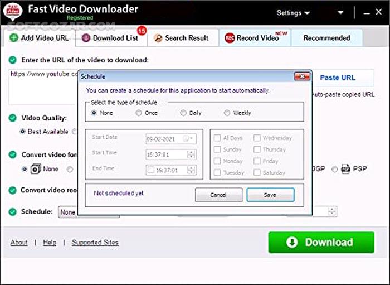Enable the End Time checkbox

(151, 170)
